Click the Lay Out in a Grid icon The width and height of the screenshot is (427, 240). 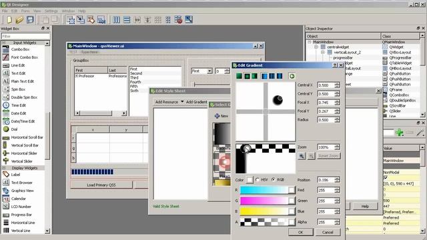tap(157, 19)
